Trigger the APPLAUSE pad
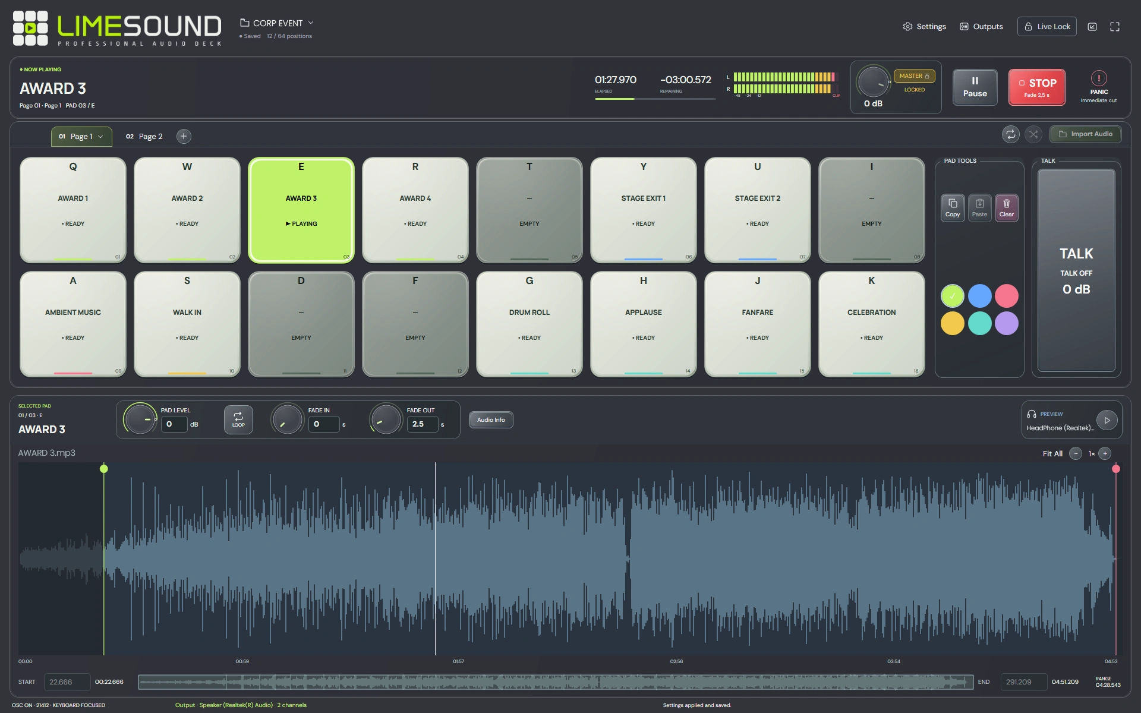This screenshot has height=713, width=1141. [x=644, y=324]
